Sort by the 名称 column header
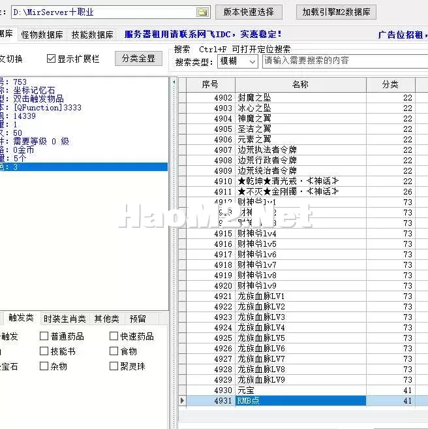This screenshot has width=428, height=429. pos(300,84)
